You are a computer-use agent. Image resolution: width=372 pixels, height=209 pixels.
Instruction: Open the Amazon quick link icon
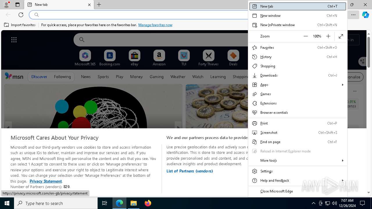159,55
